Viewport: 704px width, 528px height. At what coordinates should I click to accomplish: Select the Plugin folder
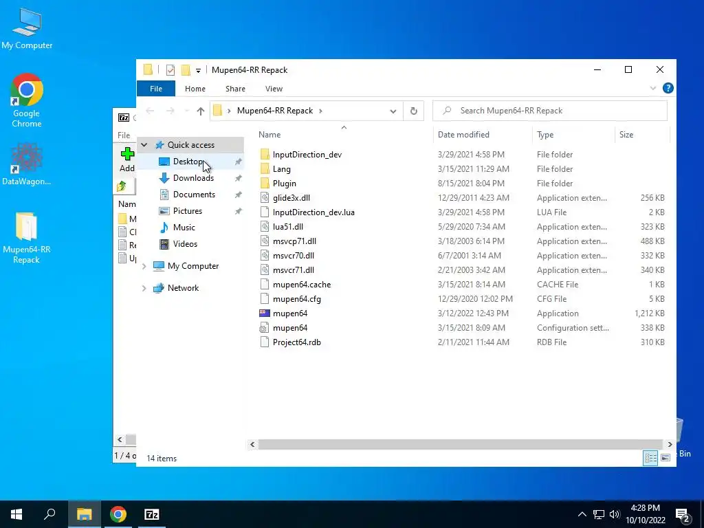(x=284, y=183)
